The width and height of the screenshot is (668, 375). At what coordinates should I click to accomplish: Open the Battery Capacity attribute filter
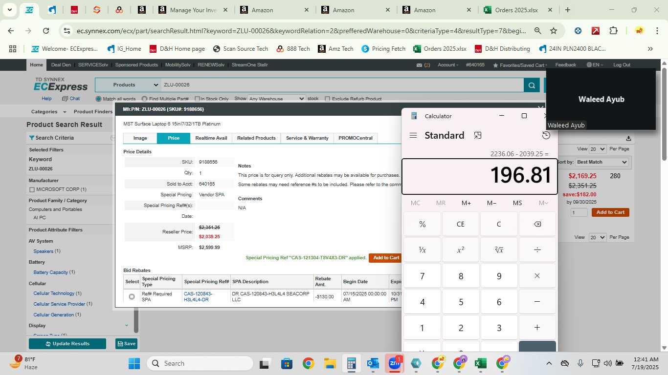coord(50,272)
